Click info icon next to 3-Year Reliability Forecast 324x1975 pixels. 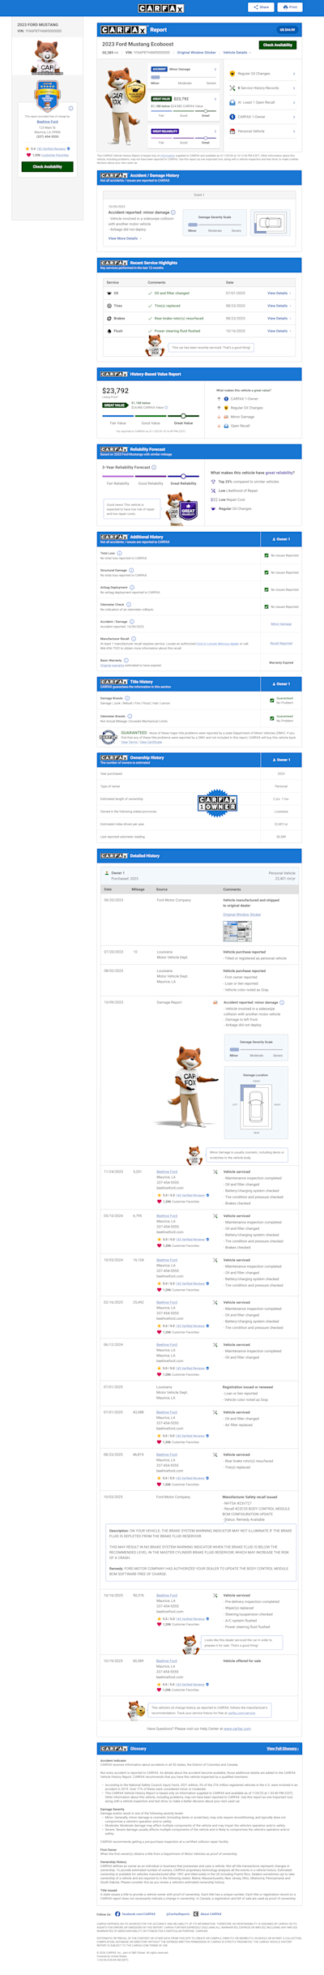tap(154, 467)
